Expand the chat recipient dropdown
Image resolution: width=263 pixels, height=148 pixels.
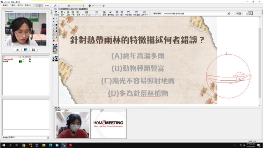pos(48,137)
